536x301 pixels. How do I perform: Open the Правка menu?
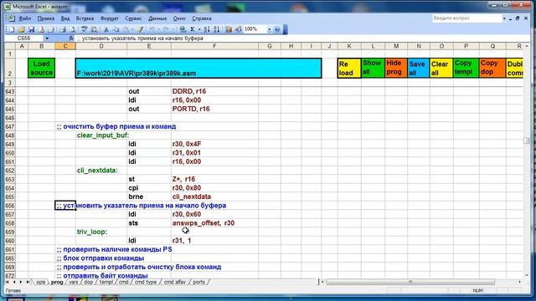click(46, 18)
